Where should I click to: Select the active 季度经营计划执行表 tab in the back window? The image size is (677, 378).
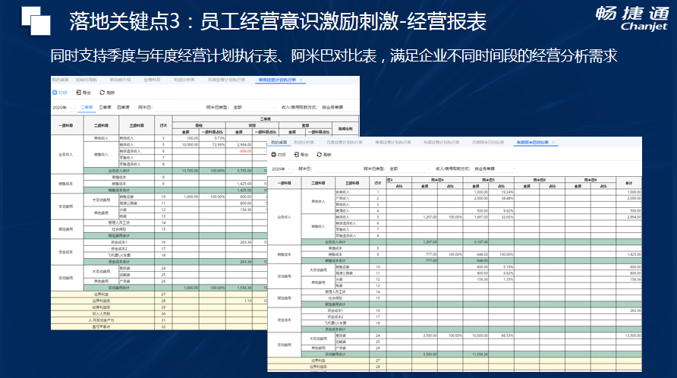277,80
